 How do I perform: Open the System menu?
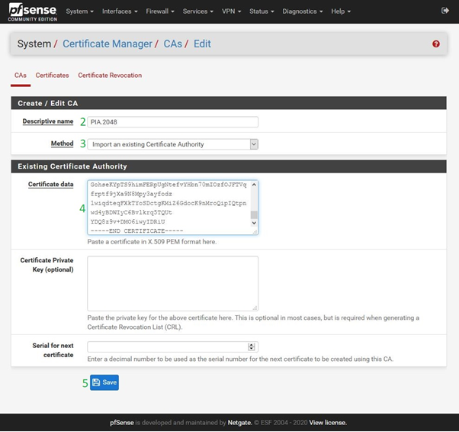tap(79, 11)
